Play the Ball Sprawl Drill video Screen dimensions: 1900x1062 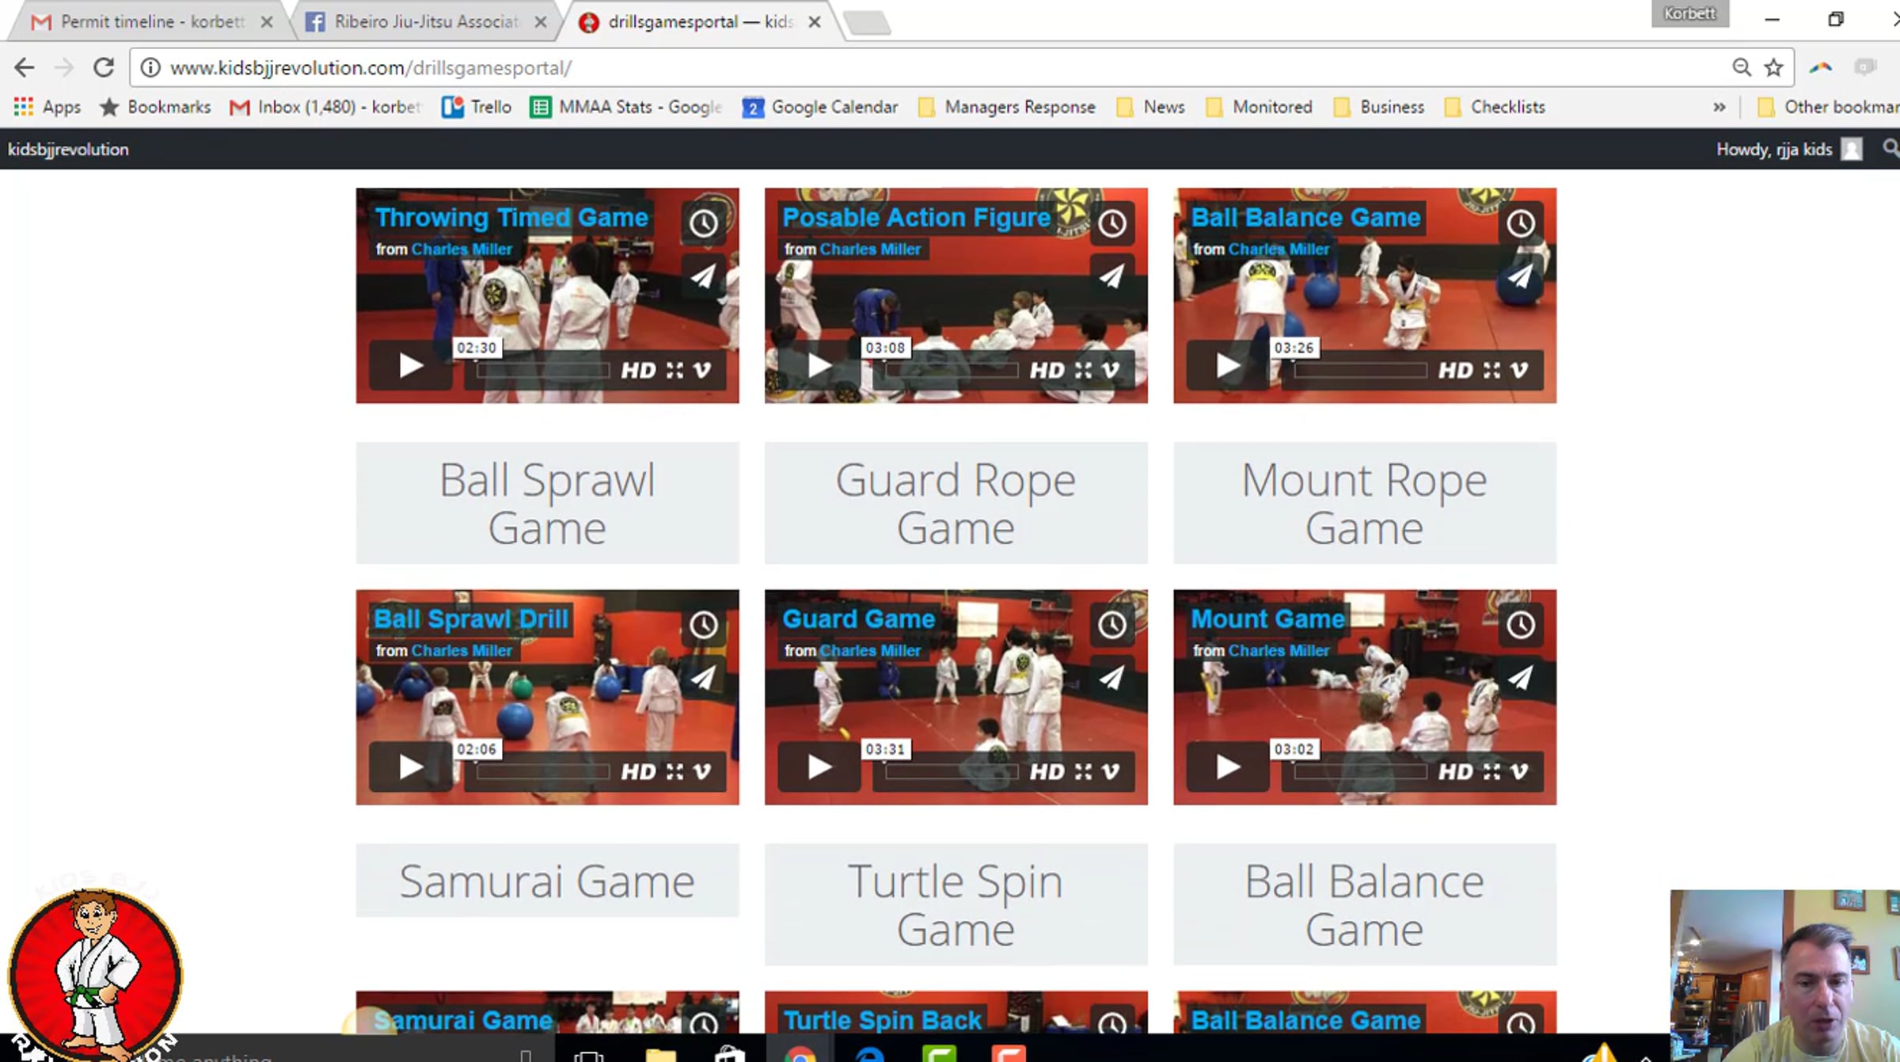pos(410,767)
